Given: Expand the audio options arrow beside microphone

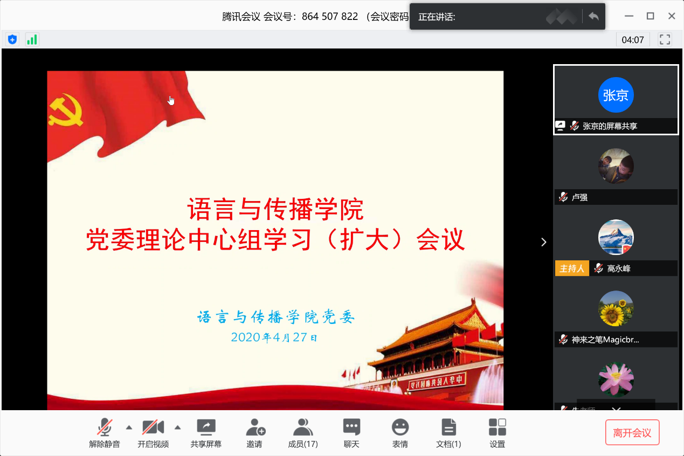Looking at the screenshot, I should (129, 427).
